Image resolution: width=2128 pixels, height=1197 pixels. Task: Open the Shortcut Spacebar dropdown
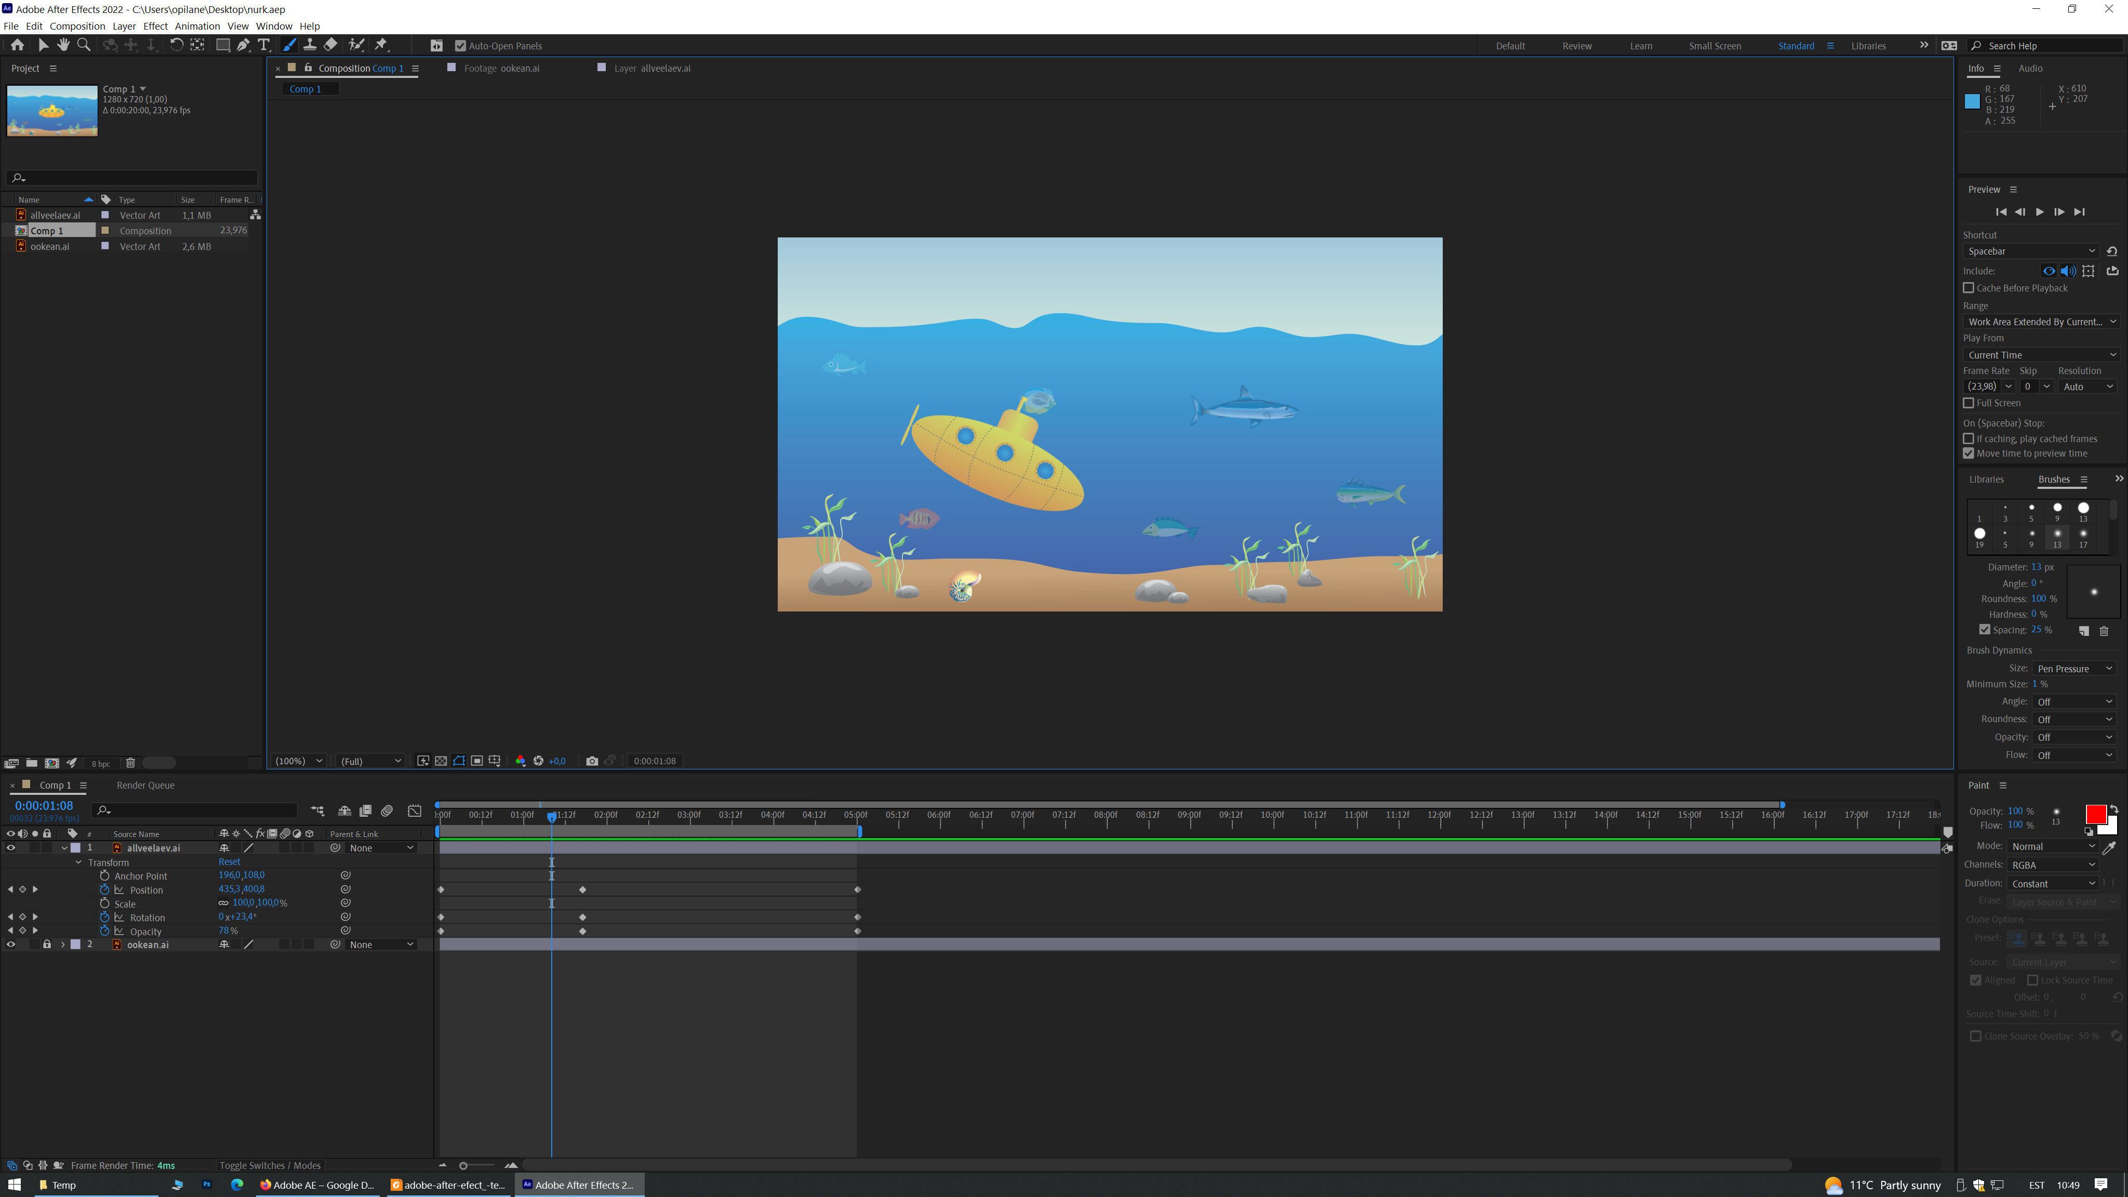tap(2030, 251)
